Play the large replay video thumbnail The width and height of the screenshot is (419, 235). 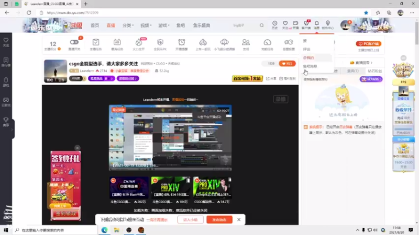170,137
